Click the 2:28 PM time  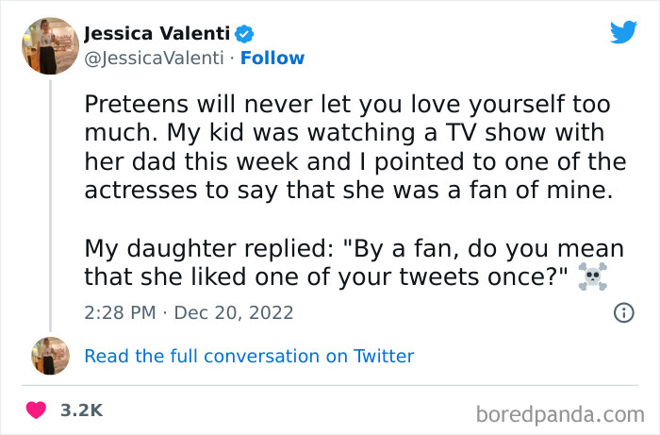pos(118,312)
